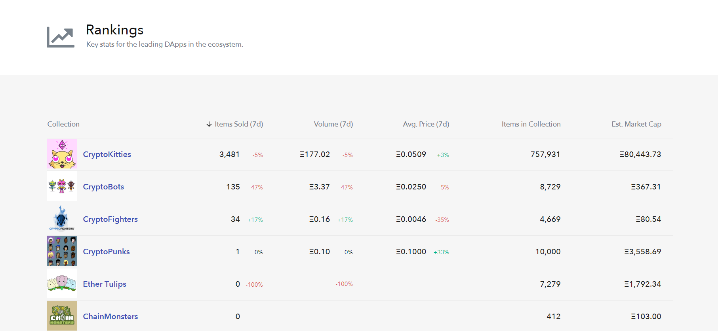Click CryptoKitties avg price Ξ0.0509

(x=411, y=154)
